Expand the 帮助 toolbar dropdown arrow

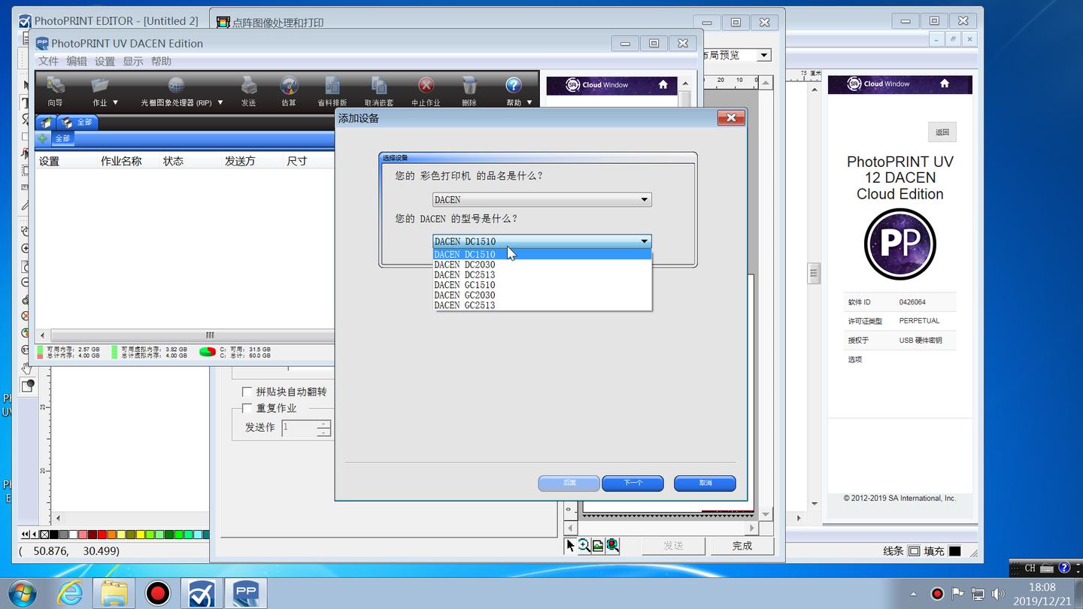[529, 102]
